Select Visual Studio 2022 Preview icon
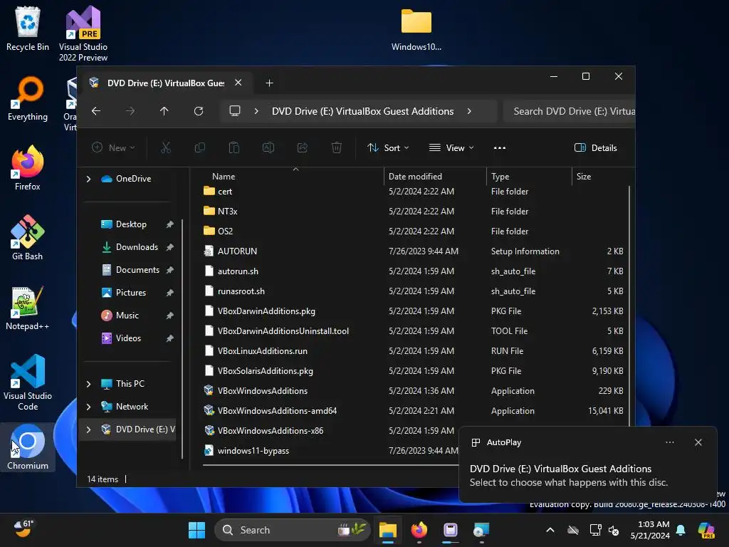This screenshot has width=729, height=547. pyautogui.click(x=83, y=33)
